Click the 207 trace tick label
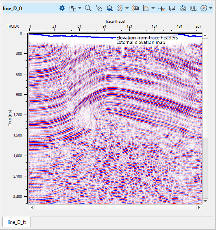This screenshot has height=230, width=216. pyautogui.click(x=198, y=26)
